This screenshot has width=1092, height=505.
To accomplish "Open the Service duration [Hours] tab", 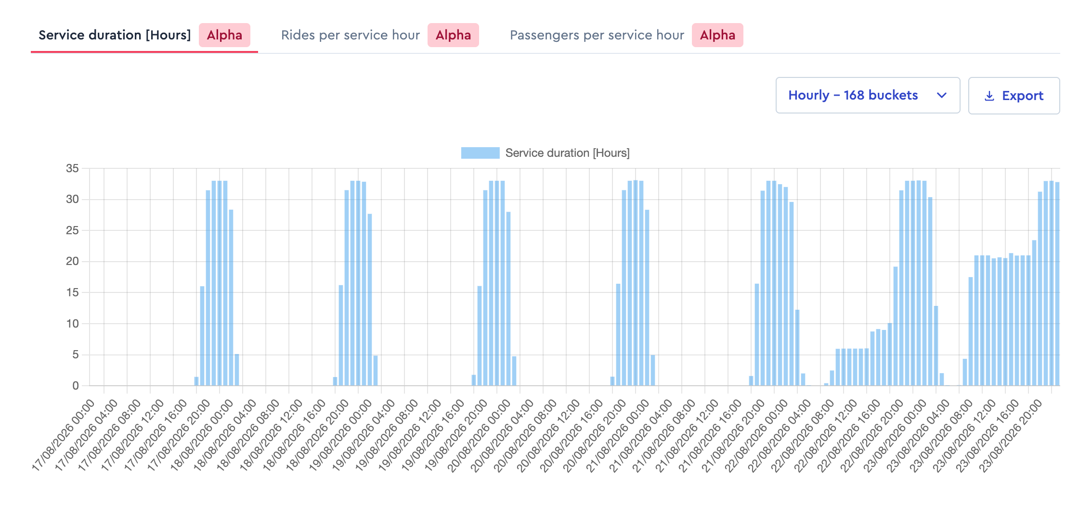I will [x=144, y=35].
